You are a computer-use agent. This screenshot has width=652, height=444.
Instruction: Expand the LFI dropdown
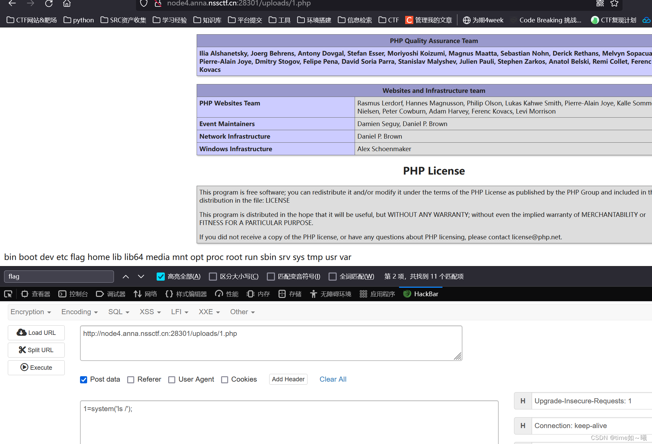tap(180, 312)
